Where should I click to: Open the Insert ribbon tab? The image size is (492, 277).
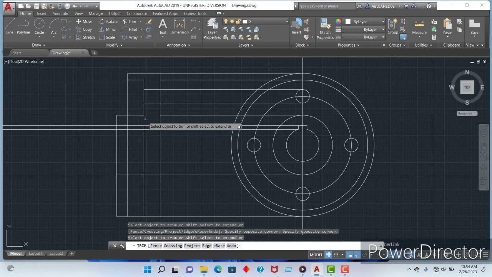click(42, 13)
